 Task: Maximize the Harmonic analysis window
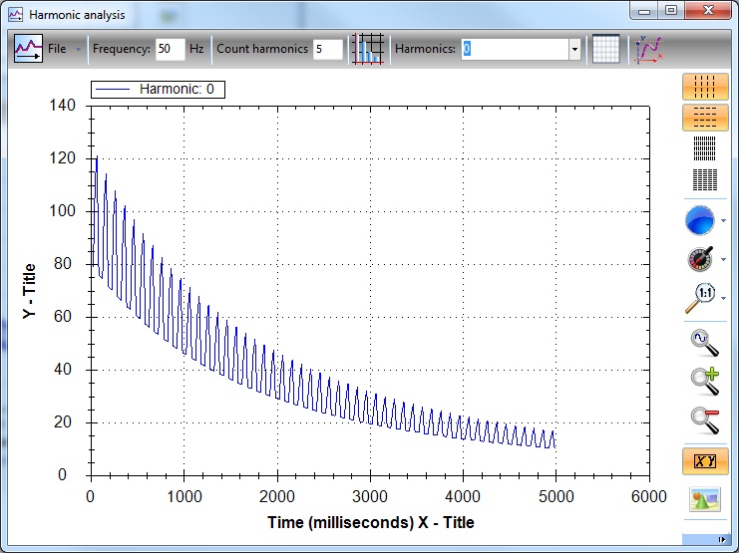tap(671, 10)
